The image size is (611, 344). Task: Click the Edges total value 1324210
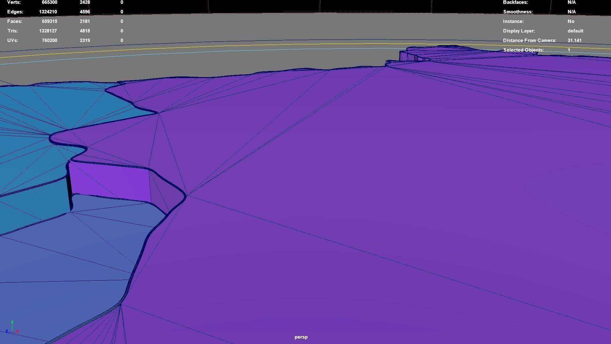(x=48, y=12)
